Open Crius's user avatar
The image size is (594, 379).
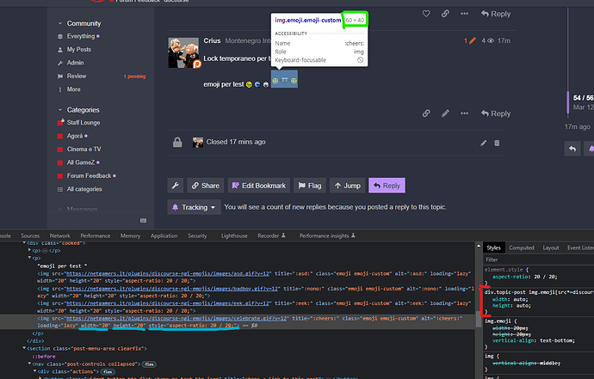click(x=183, y=52)
